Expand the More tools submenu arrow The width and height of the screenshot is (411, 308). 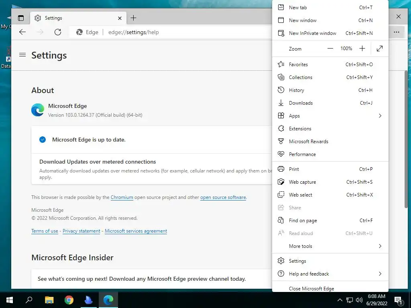pyautogui.click(x=380, y=246)
